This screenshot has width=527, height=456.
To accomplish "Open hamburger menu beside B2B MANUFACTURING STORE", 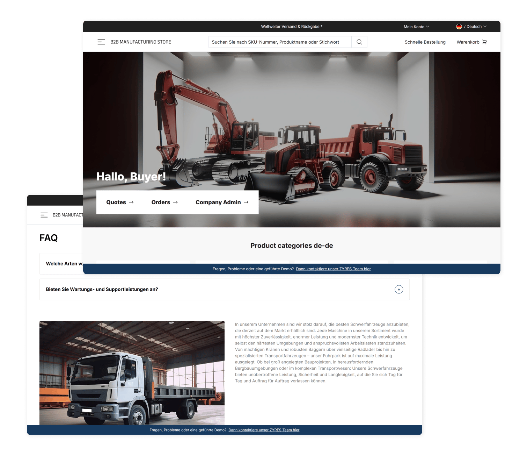I will coord(101,42).
